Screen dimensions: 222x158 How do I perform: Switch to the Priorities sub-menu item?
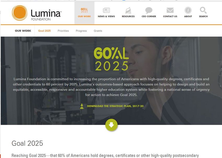(63, 31)
